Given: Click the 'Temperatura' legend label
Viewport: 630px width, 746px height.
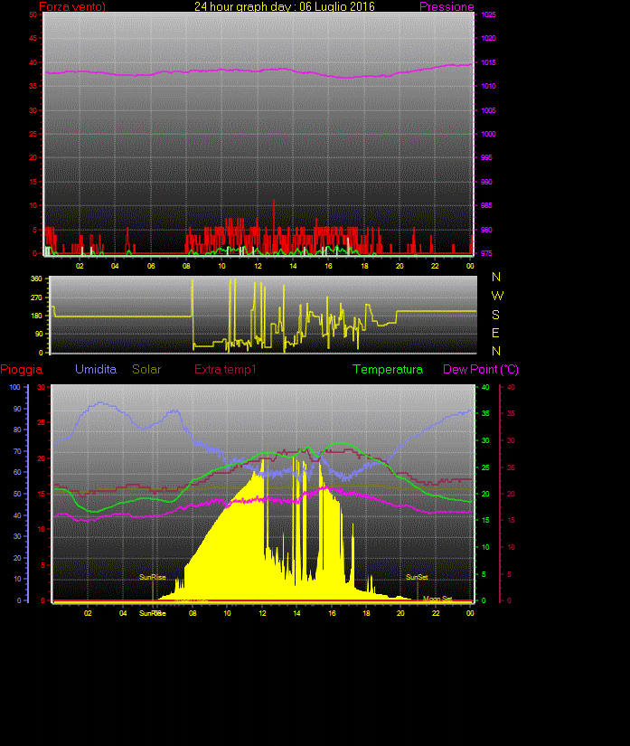Looking at the screenshot, I should 388,370.
